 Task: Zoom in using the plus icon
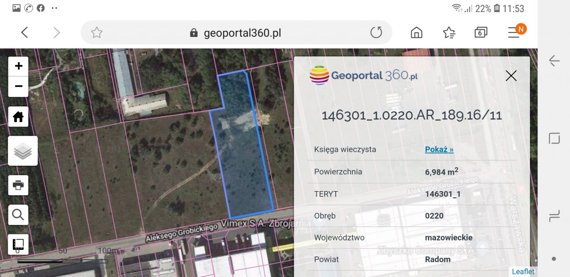pos(18,65)
